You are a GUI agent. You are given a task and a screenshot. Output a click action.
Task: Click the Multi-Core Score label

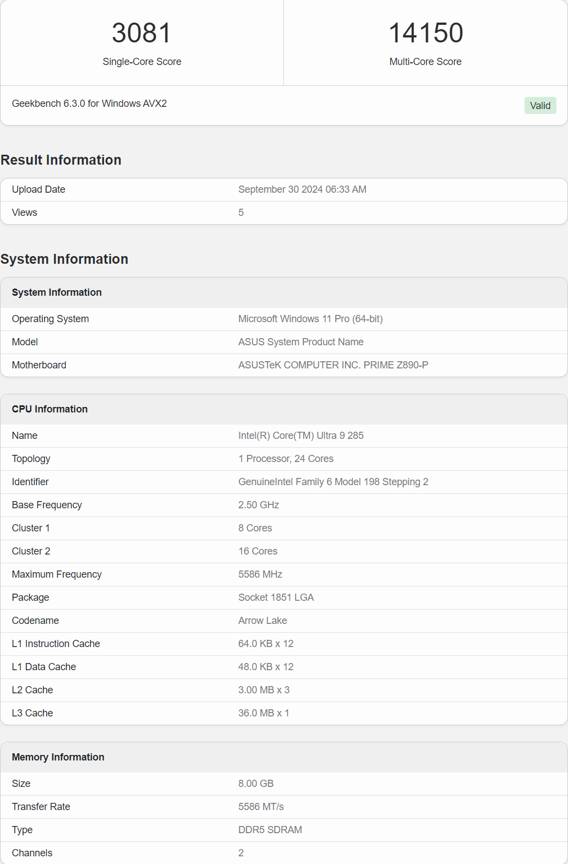pos(425,62)
